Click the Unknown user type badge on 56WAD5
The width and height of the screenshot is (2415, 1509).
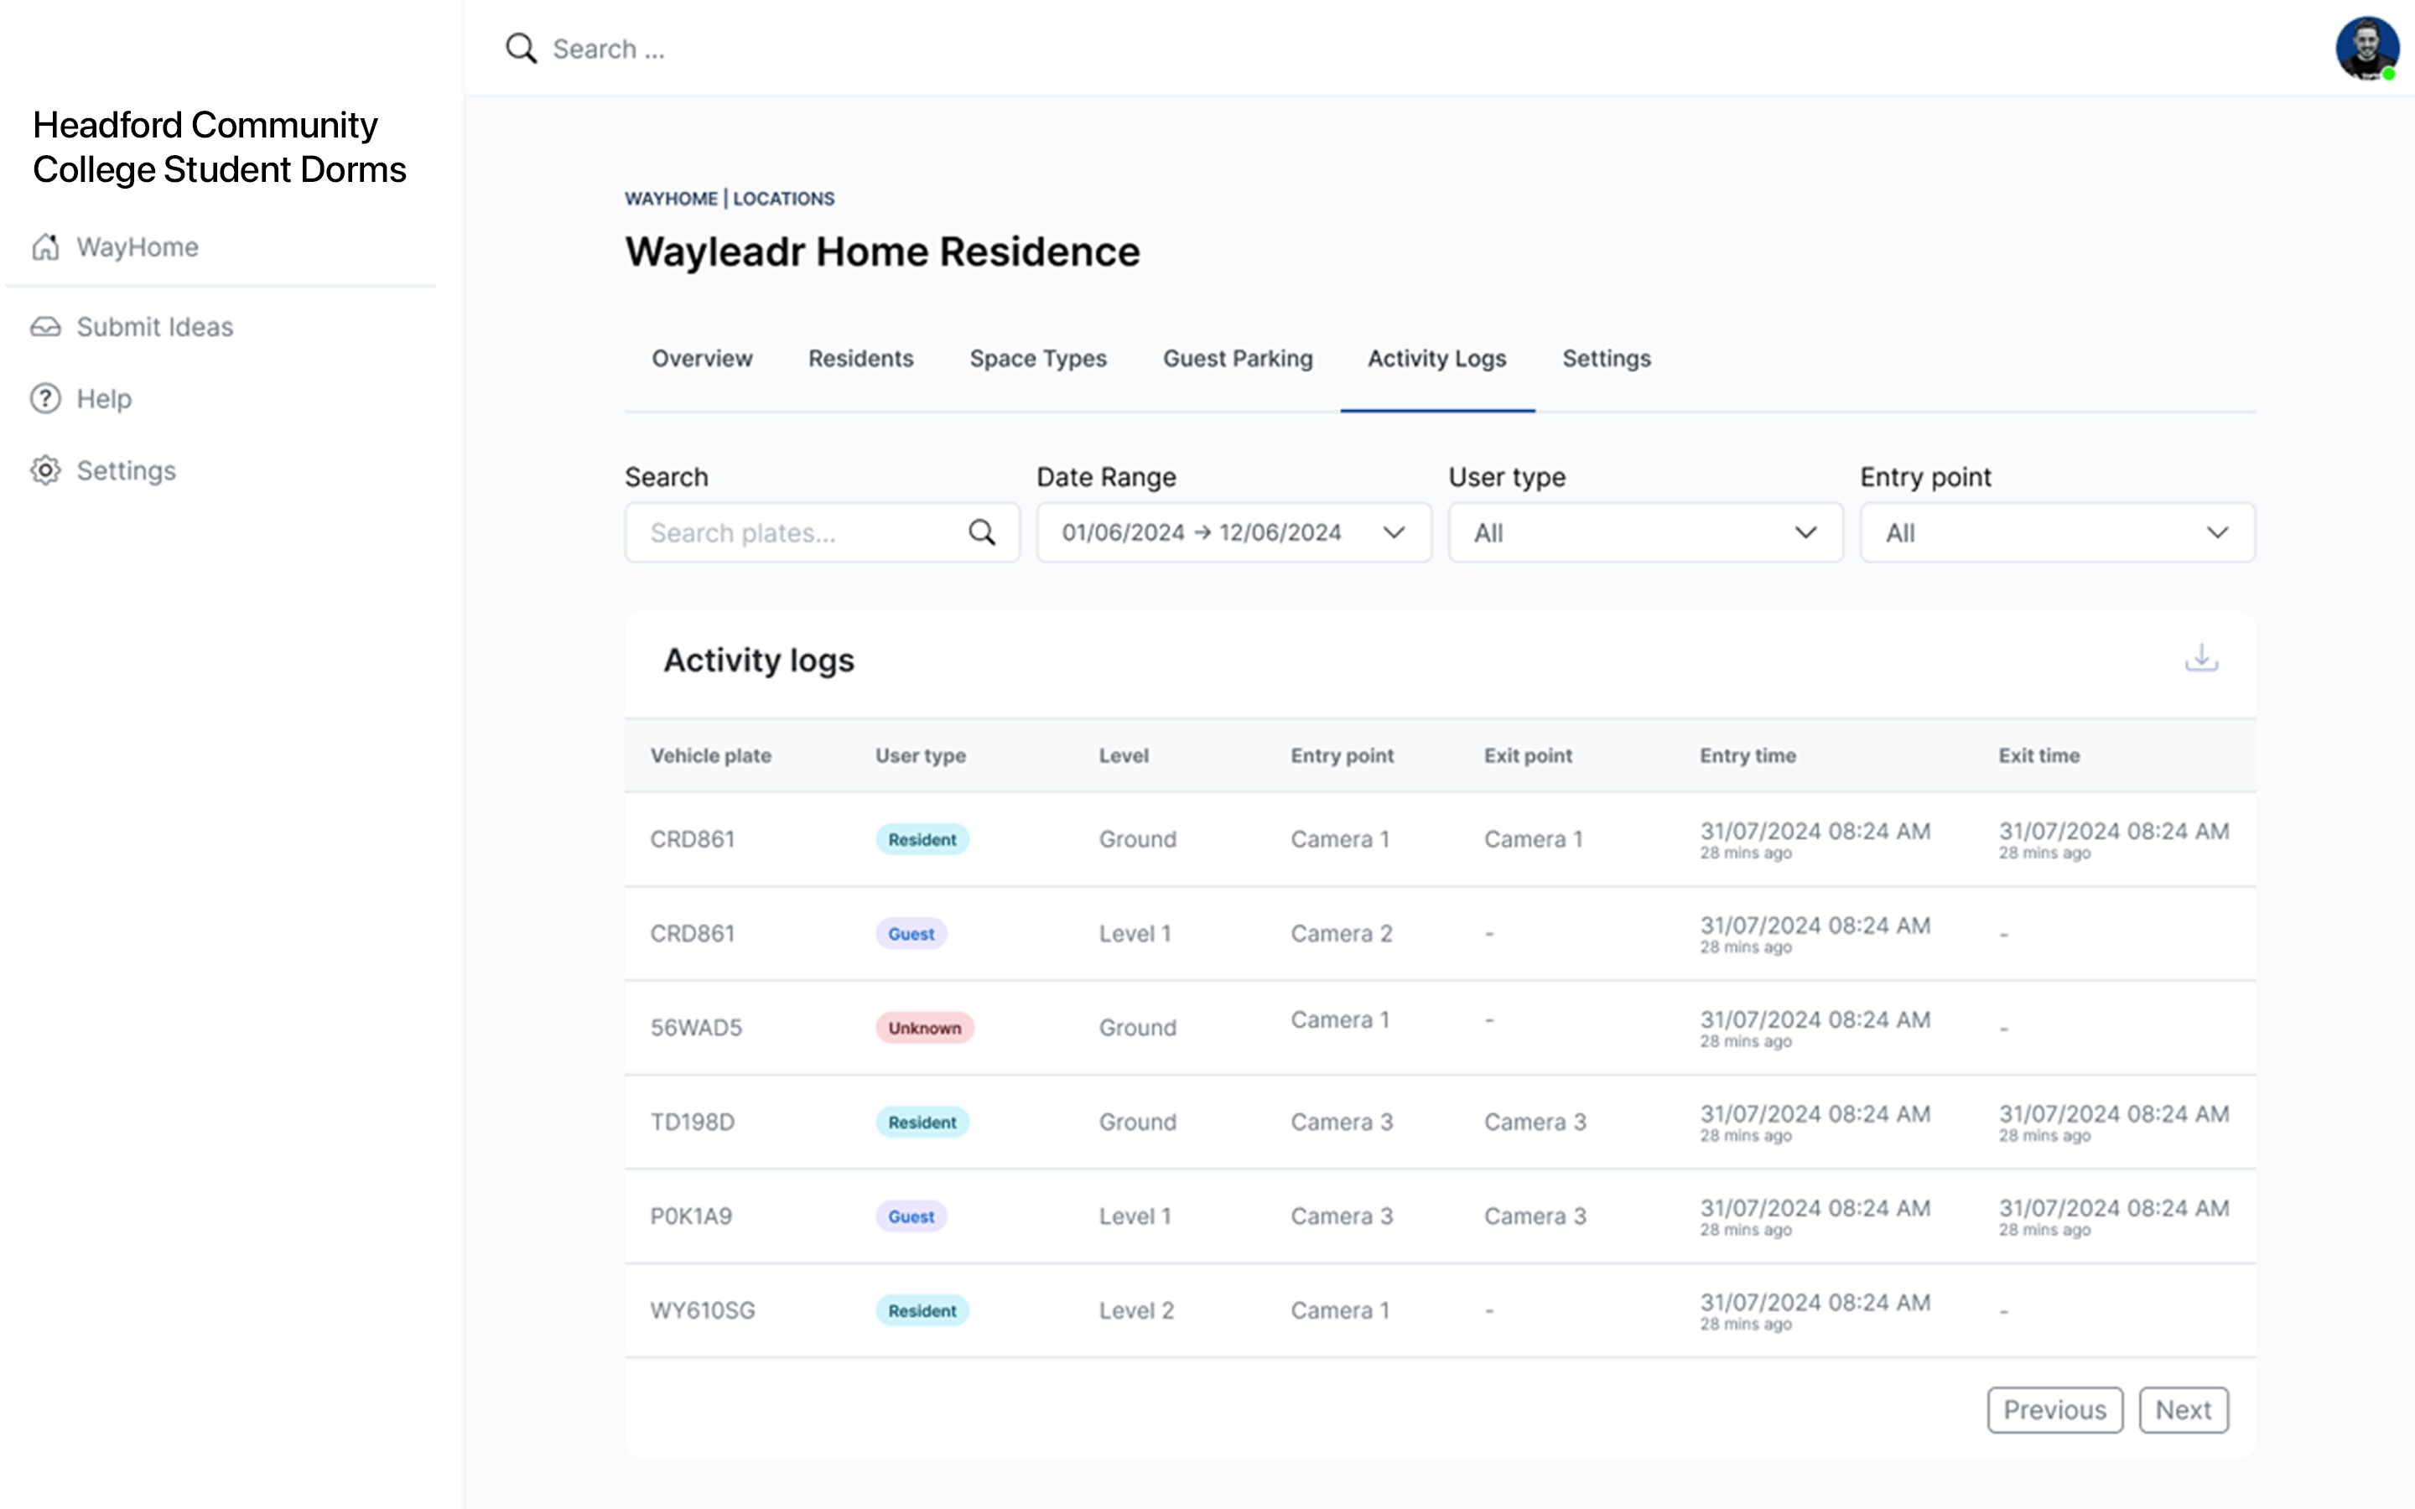[922, 1028]
